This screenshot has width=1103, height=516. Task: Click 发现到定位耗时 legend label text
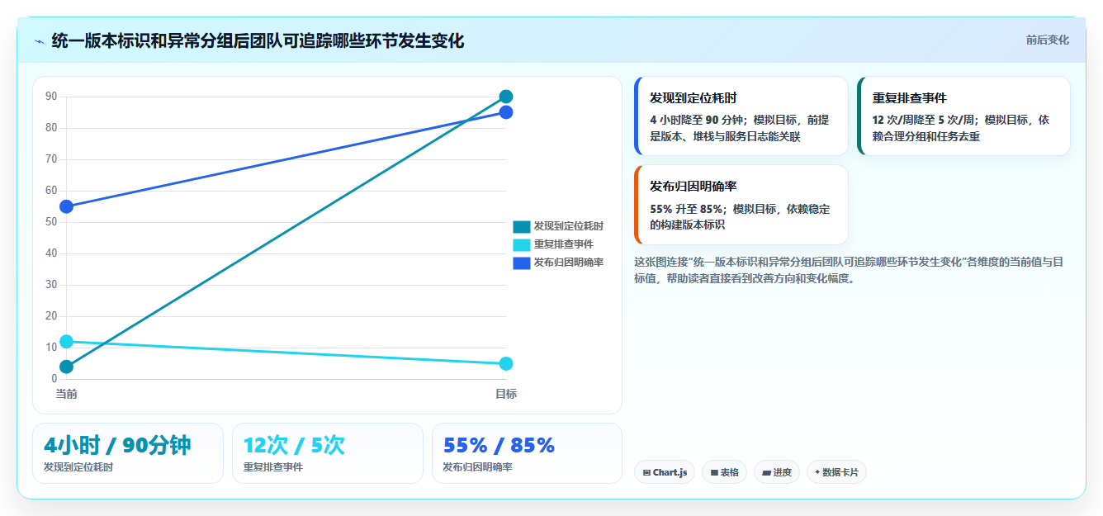pyautogui.click(x=568, y=226)
